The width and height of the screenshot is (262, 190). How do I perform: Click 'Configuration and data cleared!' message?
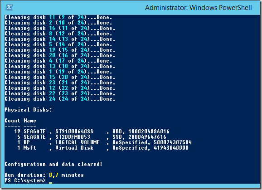(x=53, y=164)
